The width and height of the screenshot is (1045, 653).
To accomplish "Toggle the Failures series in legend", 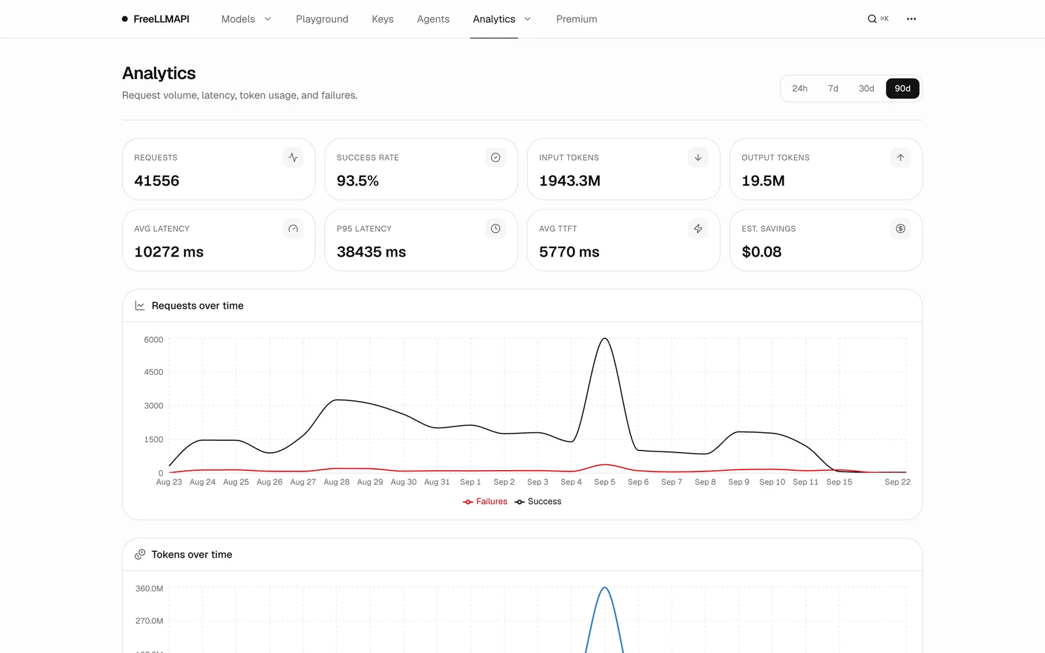I will tap(485, 502).
